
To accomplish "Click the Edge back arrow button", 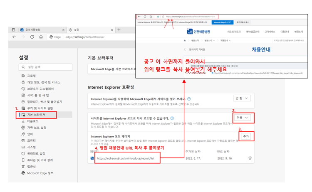I will tap(14, 37).
